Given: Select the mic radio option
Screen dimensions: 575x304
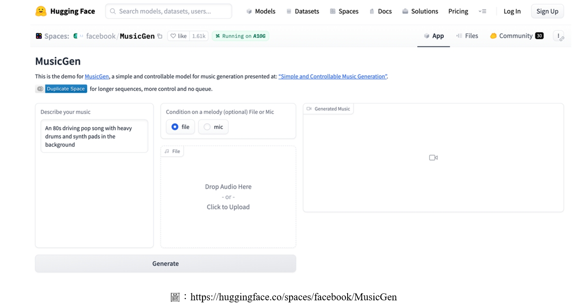Looking at the screenshot, I should pos(213,127).
